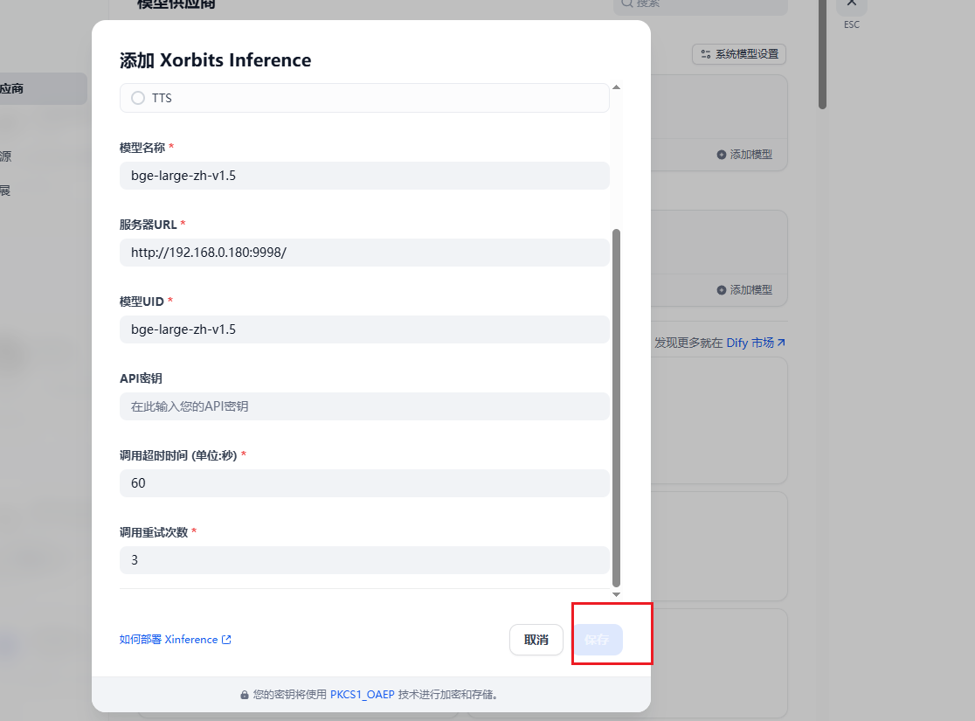Click the 模型UID input field

364,329
